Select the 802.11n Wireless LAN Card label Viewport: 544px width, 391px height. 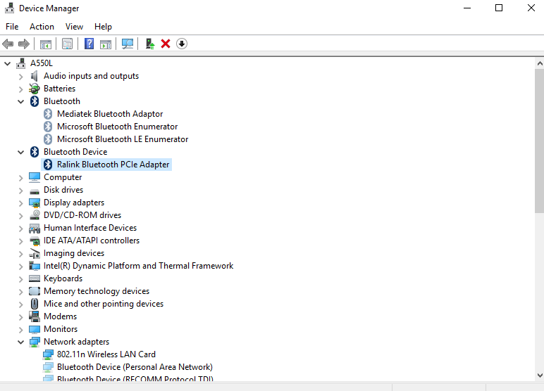point(106,354)
